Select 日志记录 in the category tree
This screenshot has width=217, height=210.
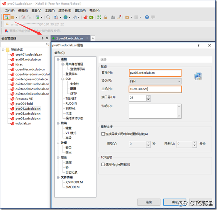[x=71, y=172]
